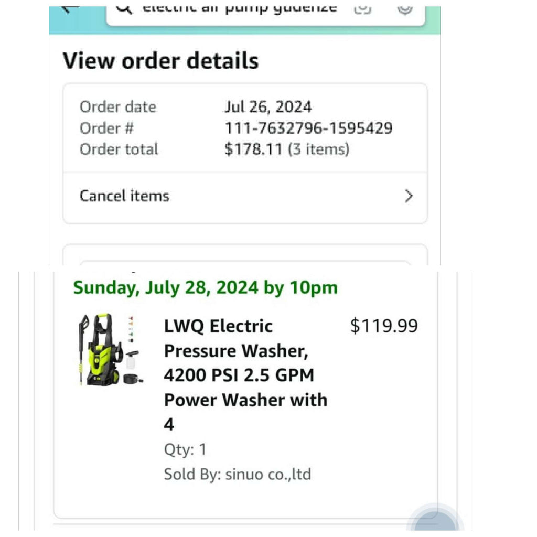Tap the View order details heading

point(160,61)
